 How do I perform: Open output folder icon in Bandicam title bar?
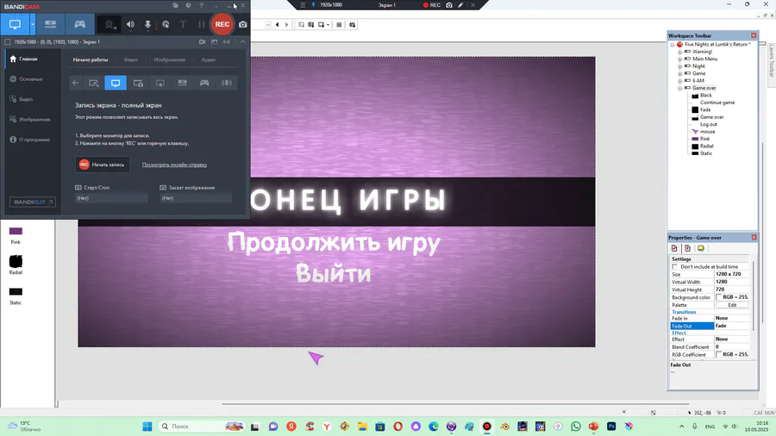(x=176, y=5)
